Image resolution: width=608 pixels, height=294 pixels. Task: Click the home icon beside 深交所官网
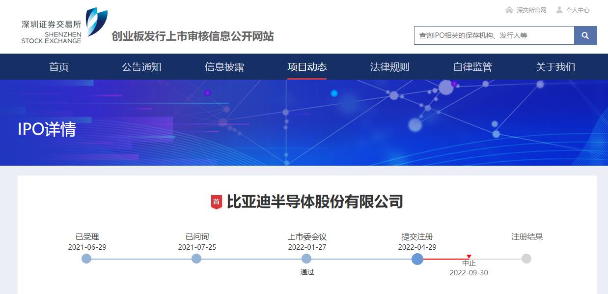509,10
